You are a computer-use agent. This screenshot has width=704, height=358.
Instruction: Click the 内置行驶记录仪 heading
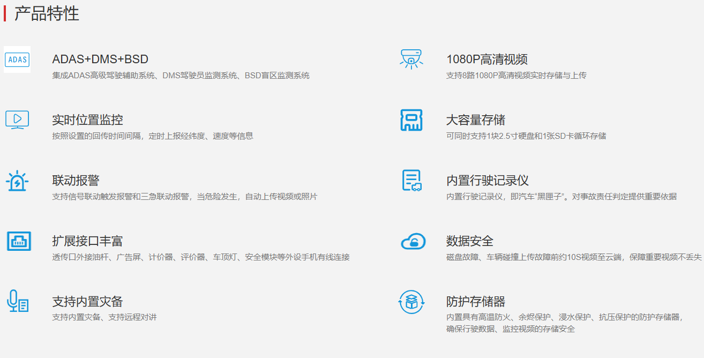click(488, 181)
